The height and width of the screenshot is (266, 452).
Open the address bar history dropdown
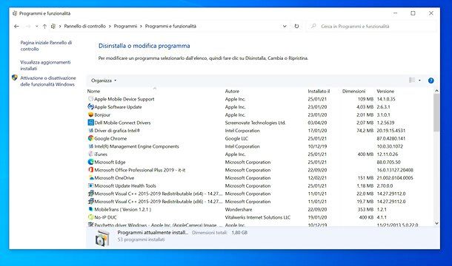(285, 26)
